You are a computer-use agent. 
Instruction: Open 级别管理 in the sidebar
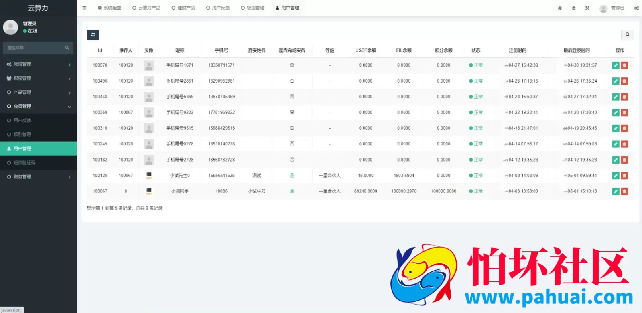38,134
